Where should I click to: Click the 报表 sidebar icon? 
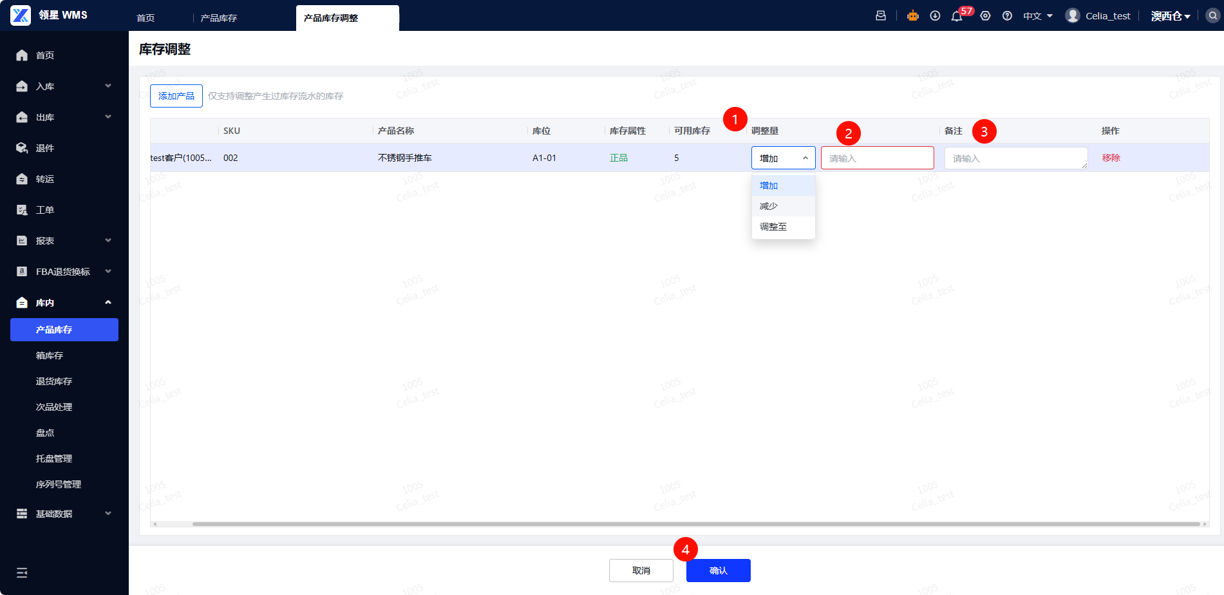pos(22,241)
